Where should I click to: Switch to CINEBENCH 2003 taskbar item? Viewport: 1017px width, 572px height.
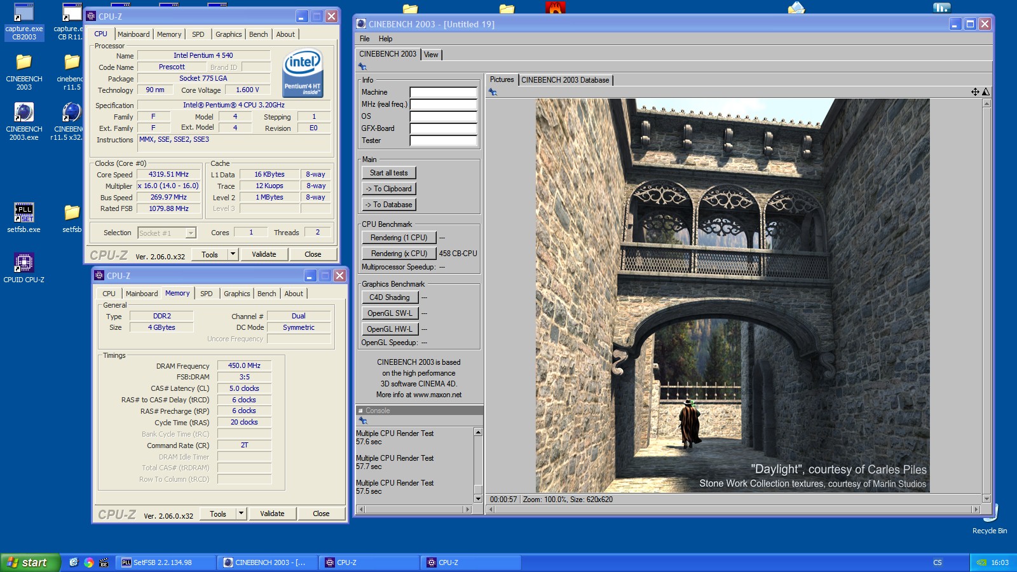click(x=268, y=562)
